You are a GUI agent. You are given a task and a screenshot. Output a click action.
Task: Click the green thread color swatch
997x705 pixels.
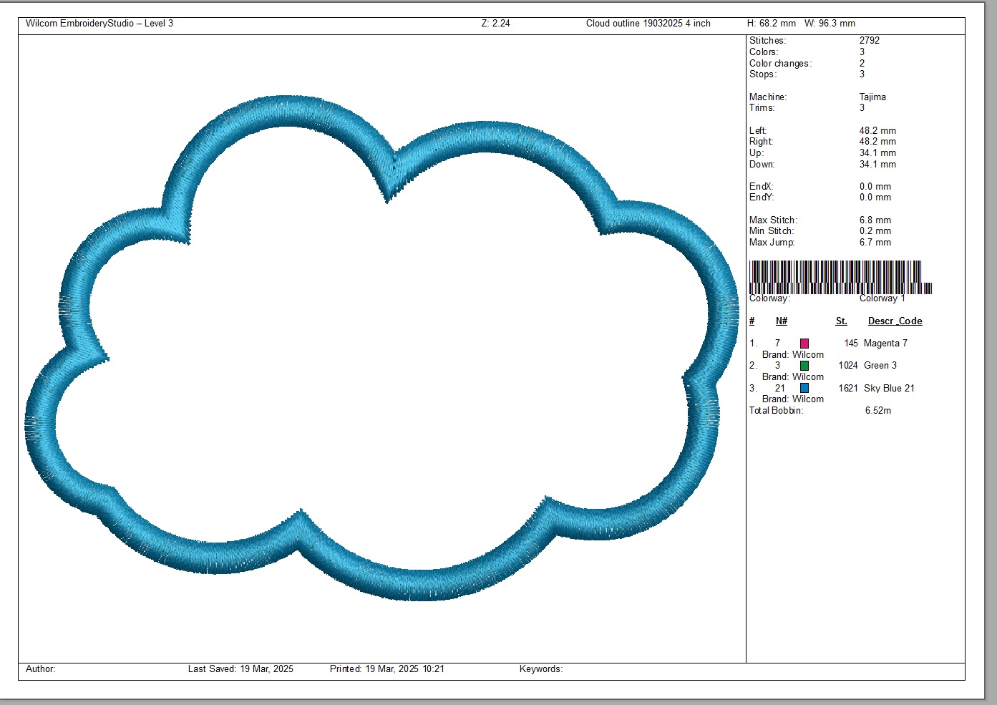804,366
